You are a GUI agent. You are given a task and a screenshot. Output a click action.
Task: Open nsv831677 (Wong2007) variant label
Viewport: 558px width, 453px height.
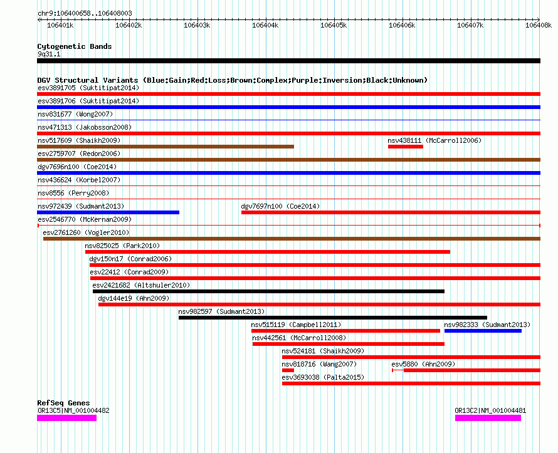point(75,114)
